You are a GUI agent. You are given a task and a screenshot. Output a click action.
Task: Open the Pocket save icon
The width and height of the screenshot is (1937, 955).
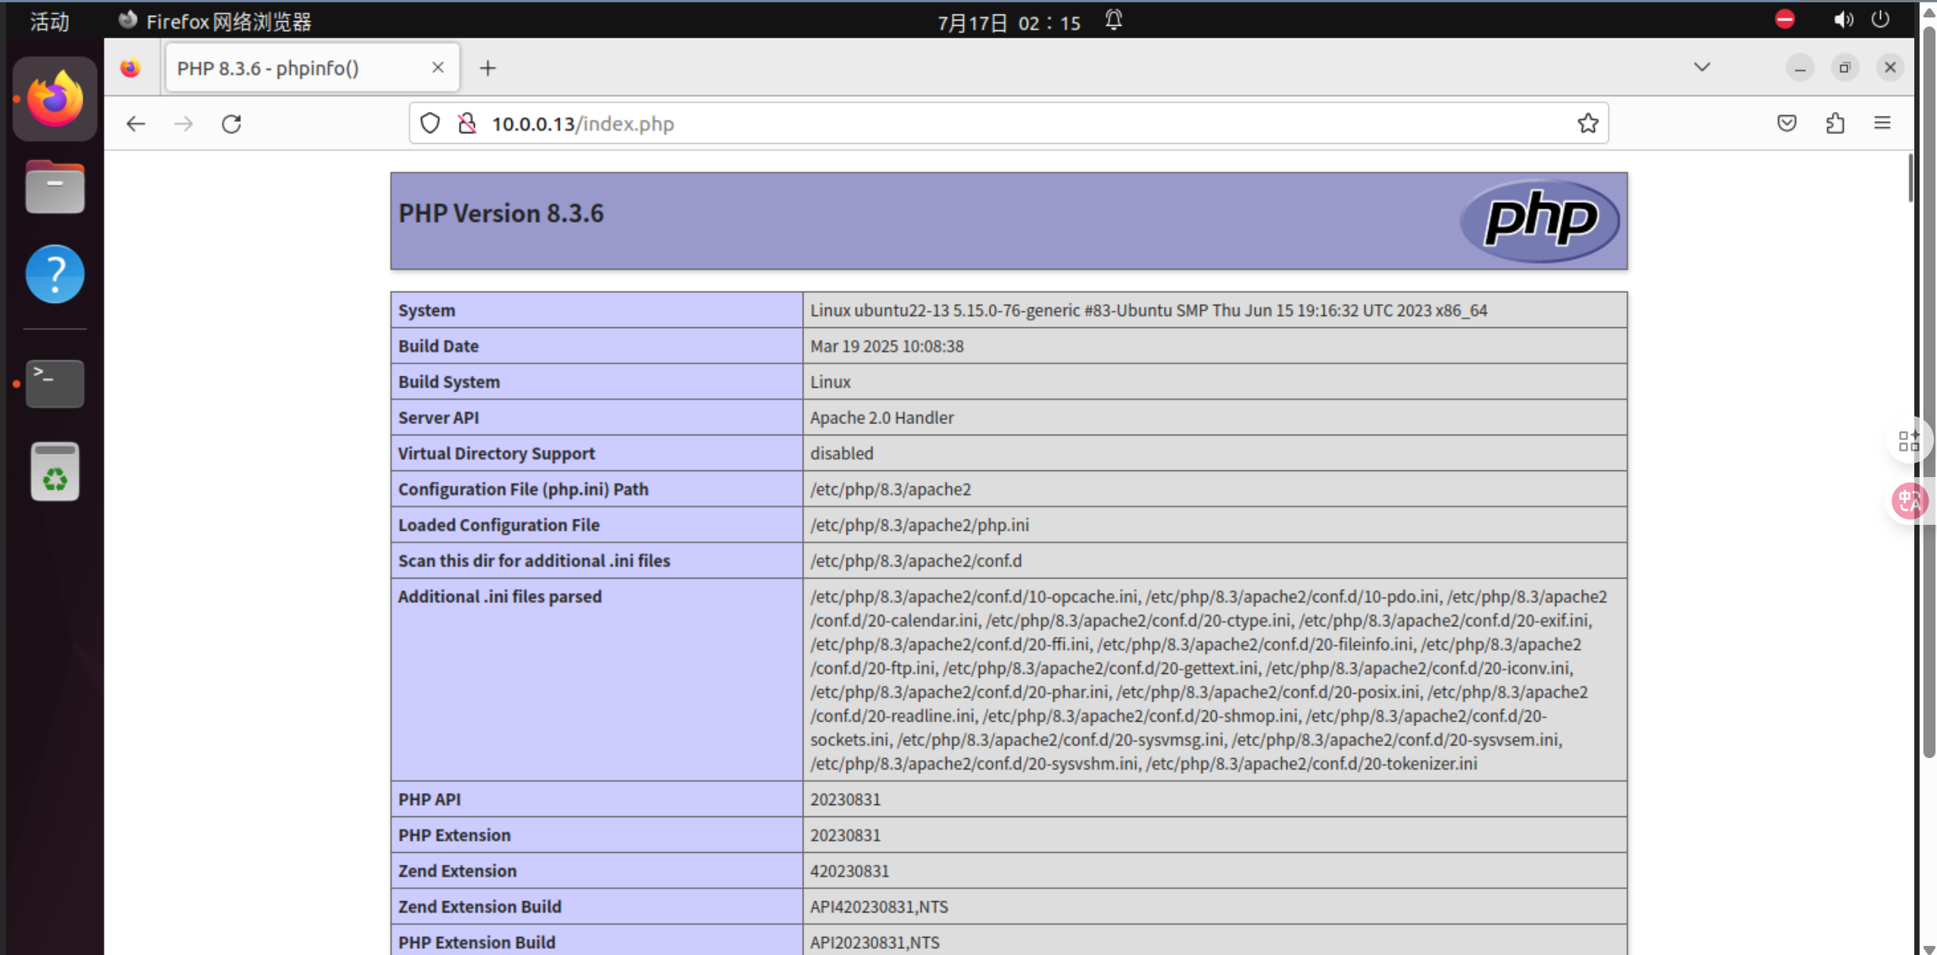1787,123
